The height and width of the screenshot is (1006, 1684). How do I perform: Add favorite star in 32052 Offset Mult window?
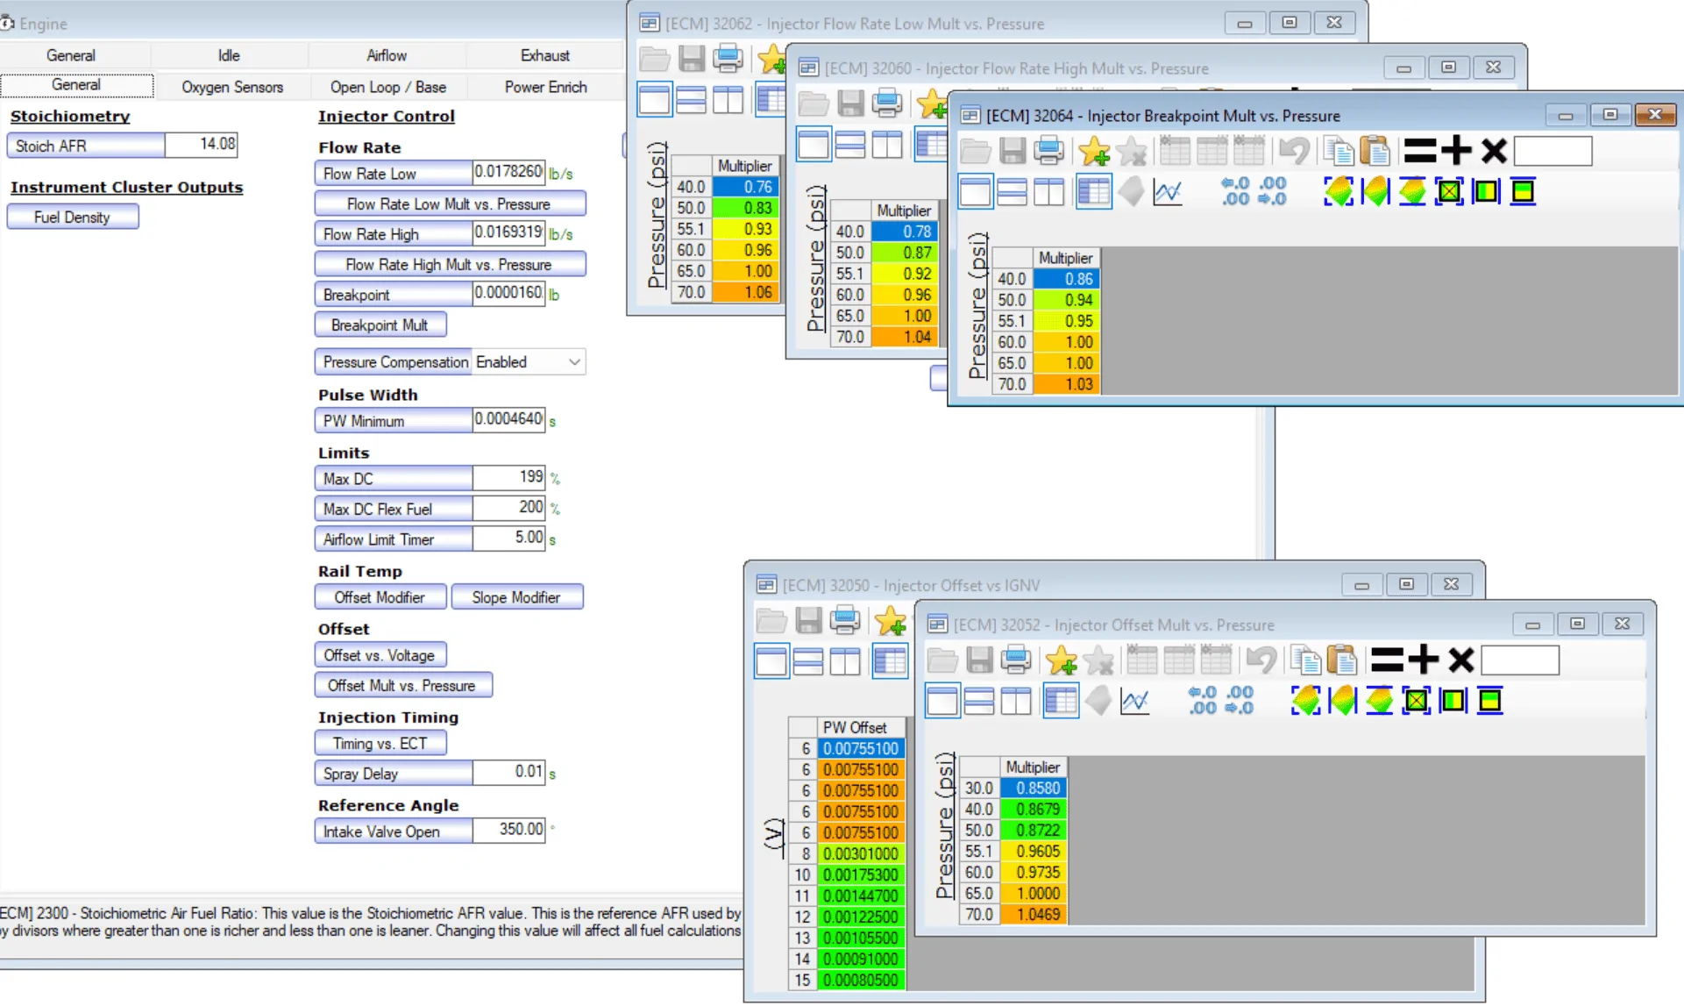coord(1061,660)
